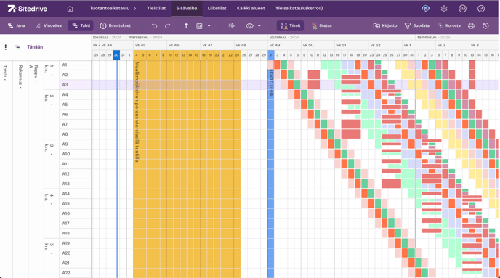Click the print icon

pos(471,26)
